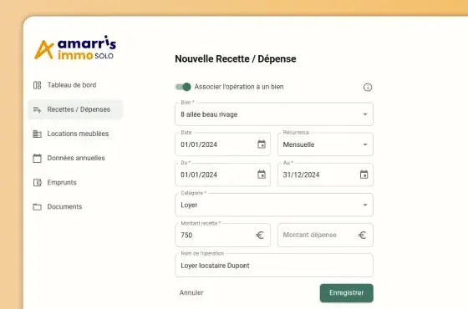Open the calendar picker in the Du field
468x309 pixels.
pyautogui.click(x=262, y=175)
